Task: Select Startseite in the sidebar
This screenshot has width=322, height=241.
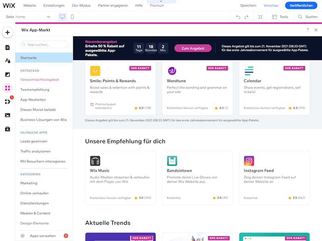Action: pyautogui.click(x=44, y=58)
